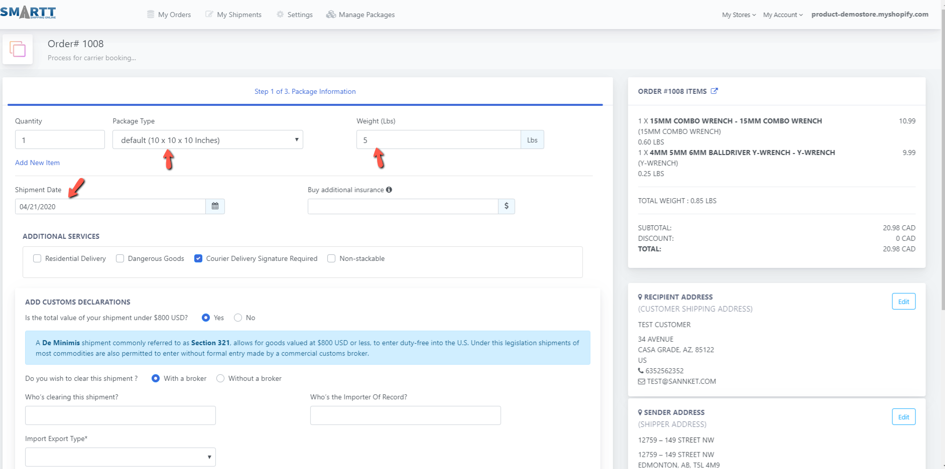The height and width of the screenshot is (469, 945).
Task: Uncheck Courier Delivery Signature Required
Action: (x=198, y=258)
